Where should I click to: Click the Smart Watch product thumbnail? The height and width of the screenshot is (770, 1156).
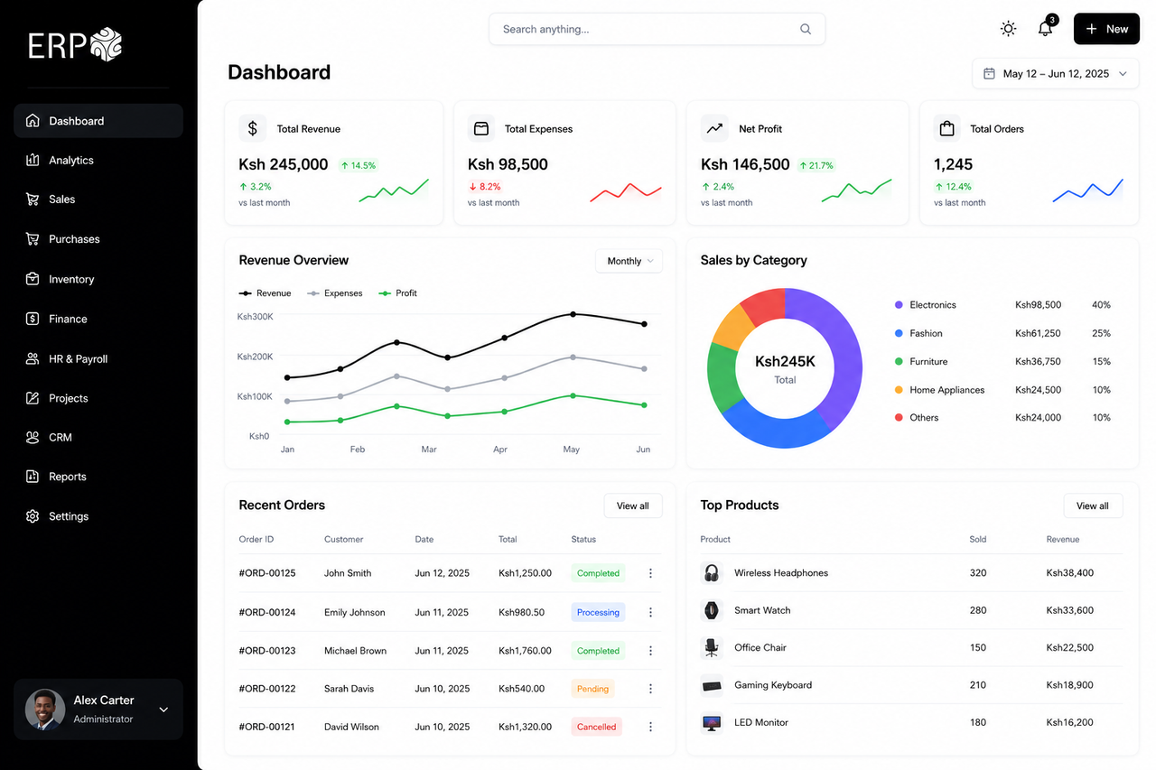pos(712,610)
